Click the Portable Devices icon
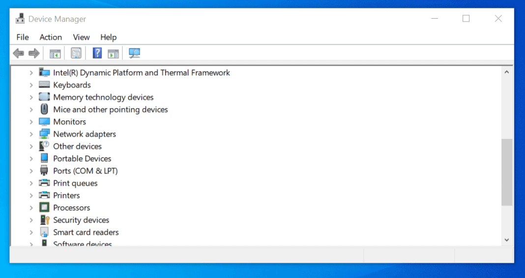Image resolution: width=525 pixels, height=278 pixels. [44, 158]
